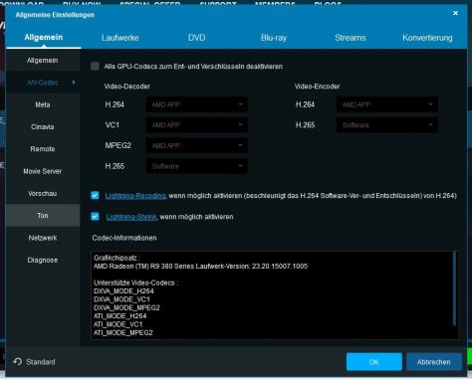Uncheck the Lightning-Recoding checkbox
472x380 pixels.
[95, 195]
